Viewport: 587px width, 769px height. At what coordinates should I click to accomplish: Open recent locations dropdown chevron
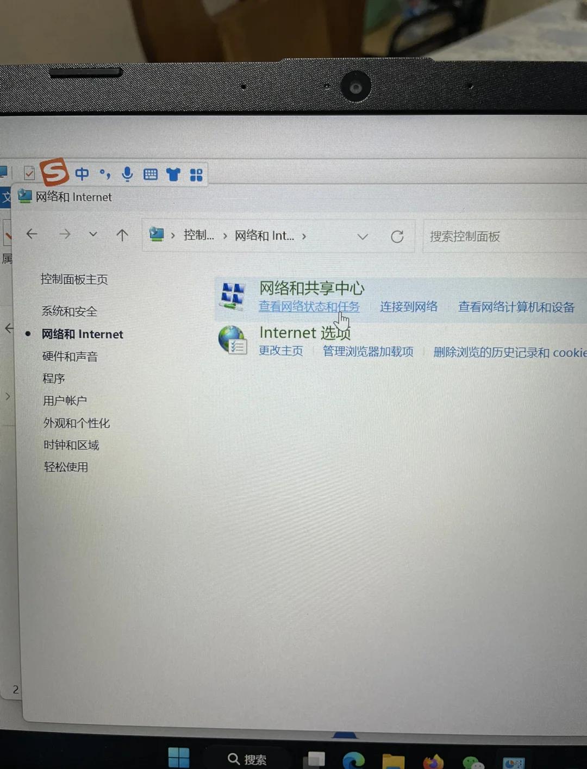[x=93, y=234]
